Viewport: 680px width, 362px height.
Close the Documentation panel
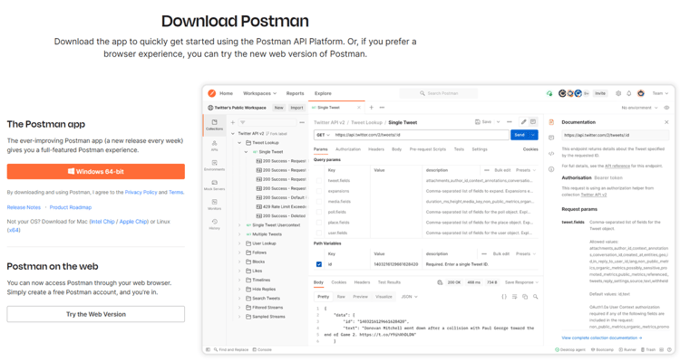click(666, 122)
